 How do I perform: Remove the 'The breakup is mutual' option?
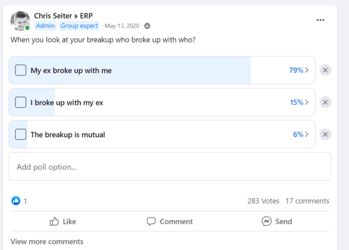(325, 134)
